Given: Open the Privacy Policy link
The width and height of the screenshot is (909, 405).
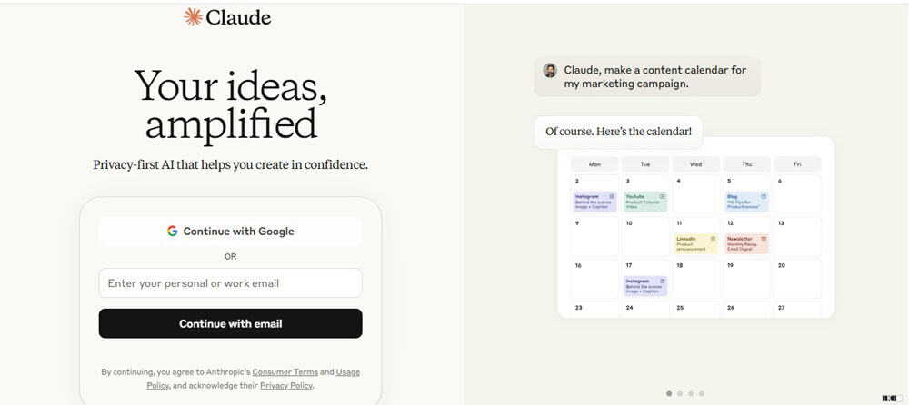Looking at the screenshot, I should tap(286, 385).
